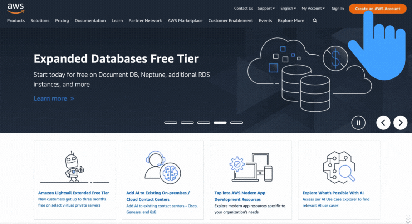Open the search on the AWS navigation bar
Viewport: 412px width, 224px height.
coord(315,20)
